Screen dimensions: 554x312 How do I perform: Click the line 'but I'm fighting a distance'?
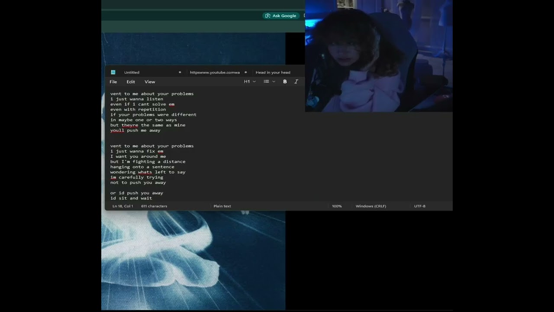(148, 162)
